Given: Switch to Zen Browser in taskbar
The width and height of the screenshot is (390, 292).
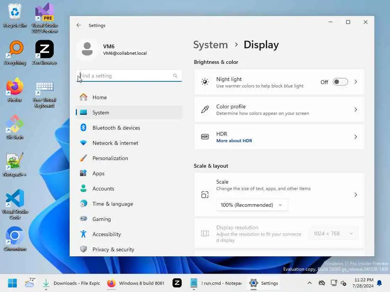Looking at the screenshot, I should click(177, 283).
